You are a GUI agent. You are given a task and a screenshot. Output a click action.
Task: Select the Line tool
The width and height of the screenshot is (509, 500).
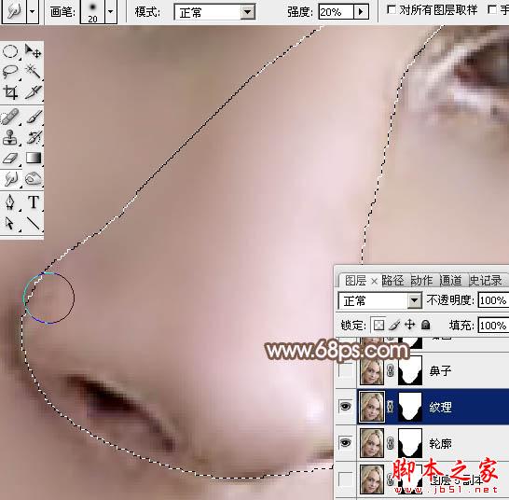click(x=33, y=224)
